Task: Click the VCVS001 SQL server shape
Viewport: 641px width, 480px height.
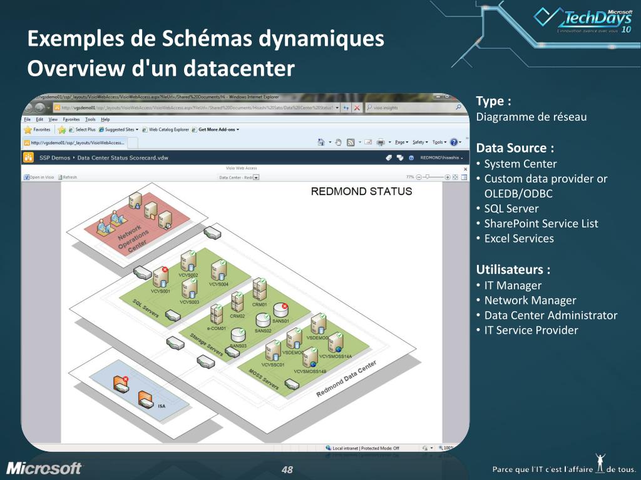Action: click(161, 277)
